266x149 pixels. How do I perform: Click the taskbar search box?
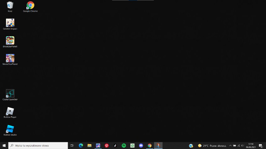38,145
